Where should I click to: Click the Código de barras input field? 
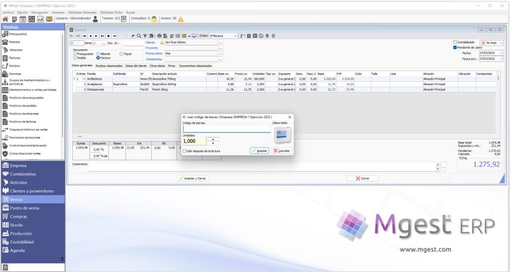point(227,129)
